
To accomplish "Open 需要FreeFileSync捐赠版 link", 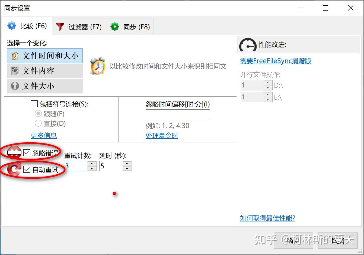I will [276, 61].
